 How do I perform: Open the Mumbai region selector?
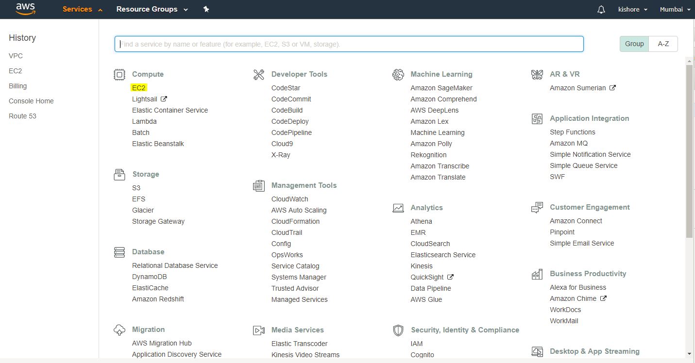tap(675, 10)
